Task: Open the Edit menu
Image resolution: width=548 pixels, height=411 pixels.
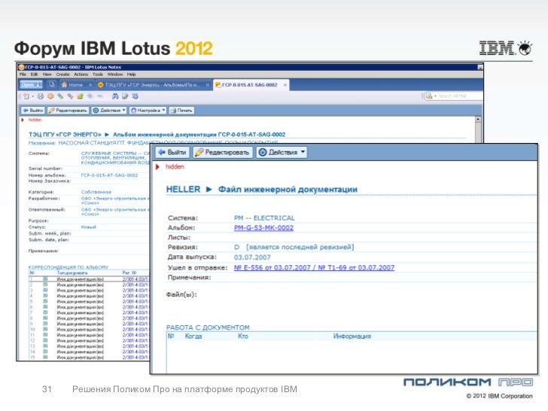Action: pos(35,74)
